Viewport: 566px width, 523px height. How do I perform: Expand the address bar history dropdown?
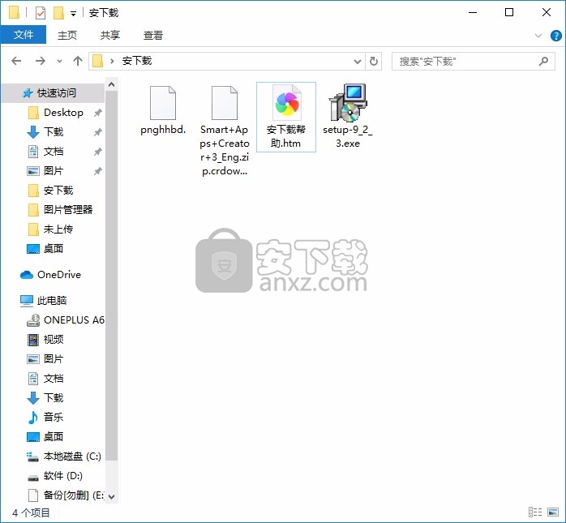[x=358, y=62]
